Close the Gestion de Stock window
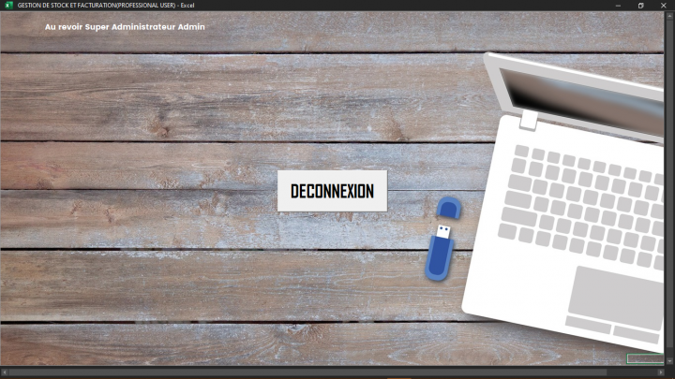675x379 pixels. [664, 5]
